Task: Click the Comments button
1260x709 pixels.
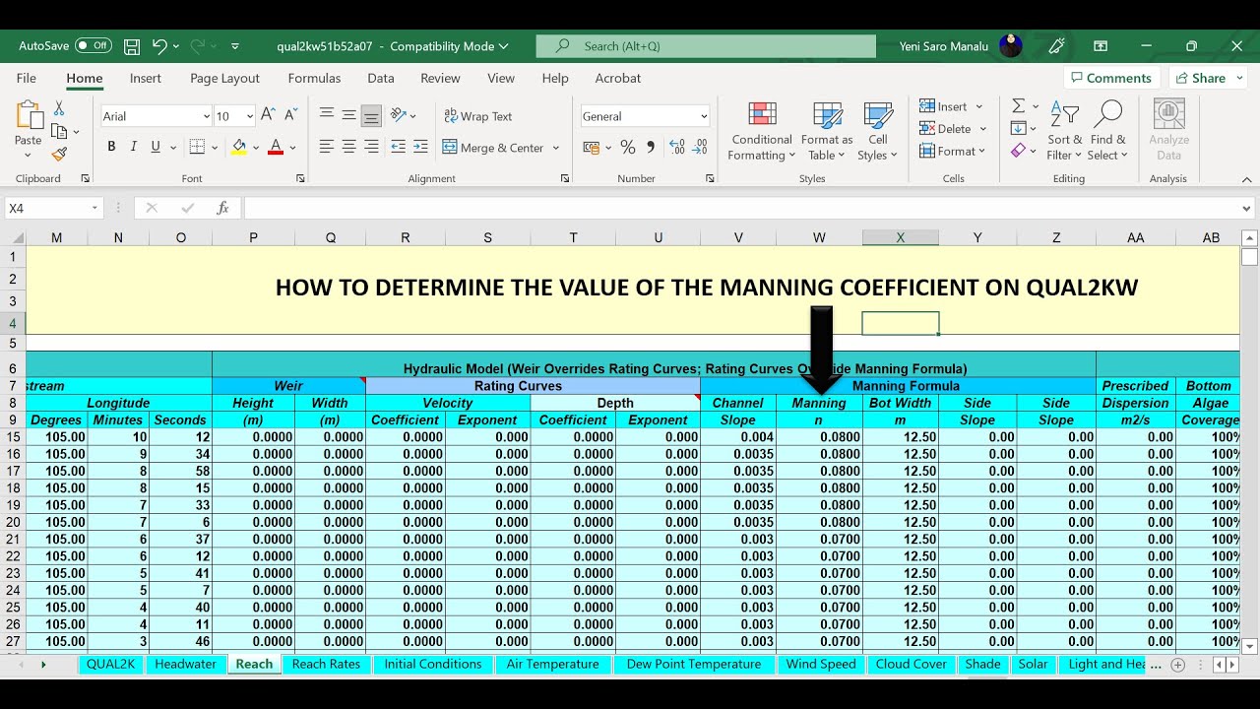Action: point(1110,78)
